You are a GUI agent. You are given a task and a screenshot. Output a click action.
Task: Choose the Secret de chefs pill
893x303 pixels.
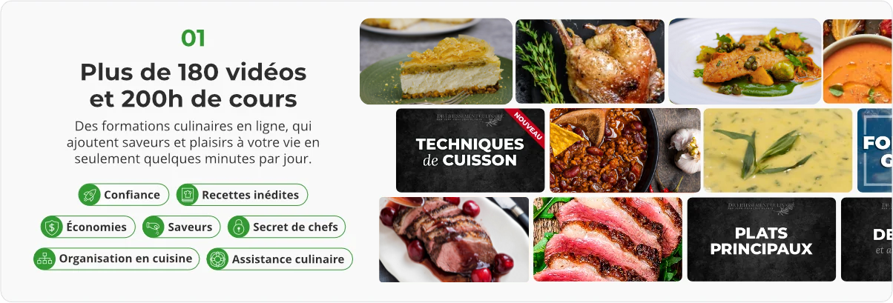[x=286, y=227]
